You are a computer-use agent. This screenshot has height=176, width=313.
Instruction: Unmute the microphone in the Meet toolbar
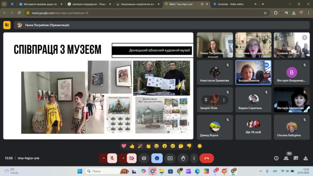[112, 158]
